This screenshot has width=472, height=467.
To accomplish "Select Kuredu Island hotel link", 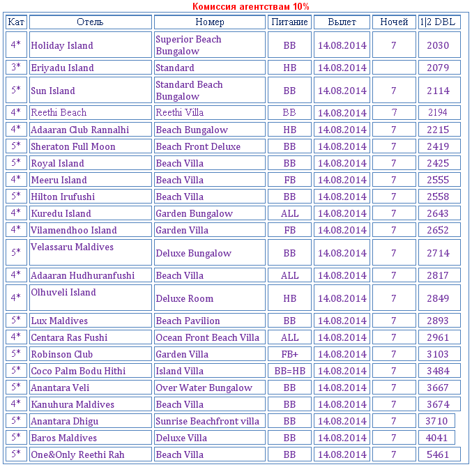I will coord(61,213).
